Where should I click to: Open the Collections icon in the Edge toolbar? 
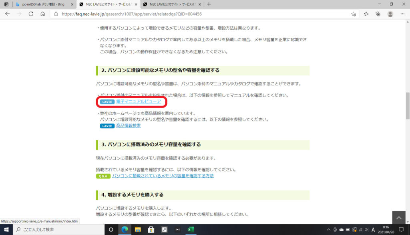[378, 14]
